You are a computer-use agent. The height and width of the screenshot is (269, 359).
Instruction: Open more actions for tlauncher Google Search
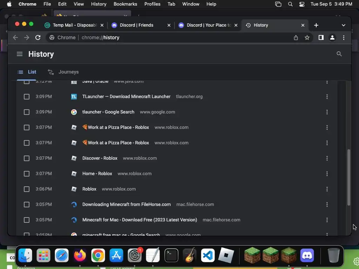(327, 112)
